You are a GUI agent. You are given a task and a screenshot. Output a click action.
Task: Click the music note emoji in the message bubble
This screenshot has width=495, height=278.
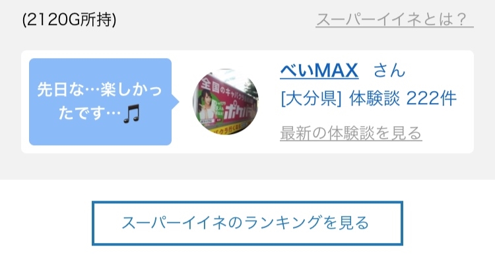pos(131,114)
